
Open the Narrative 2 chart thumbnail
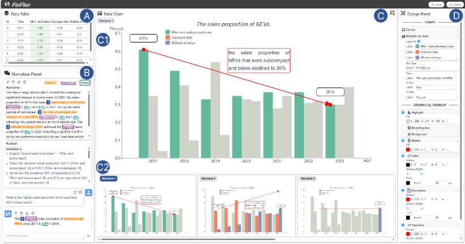click(247, 206)
